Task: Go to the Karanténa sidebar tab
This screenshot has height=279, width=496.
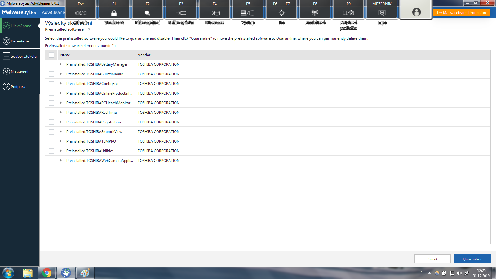Action: coord(20,41)
